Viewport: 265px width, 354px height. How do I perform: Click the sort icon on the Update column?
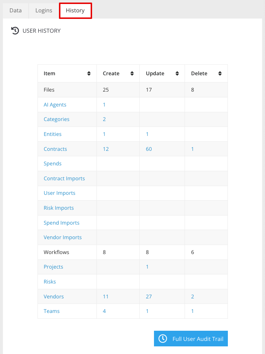pyautogui.click(x=177, y=73)
